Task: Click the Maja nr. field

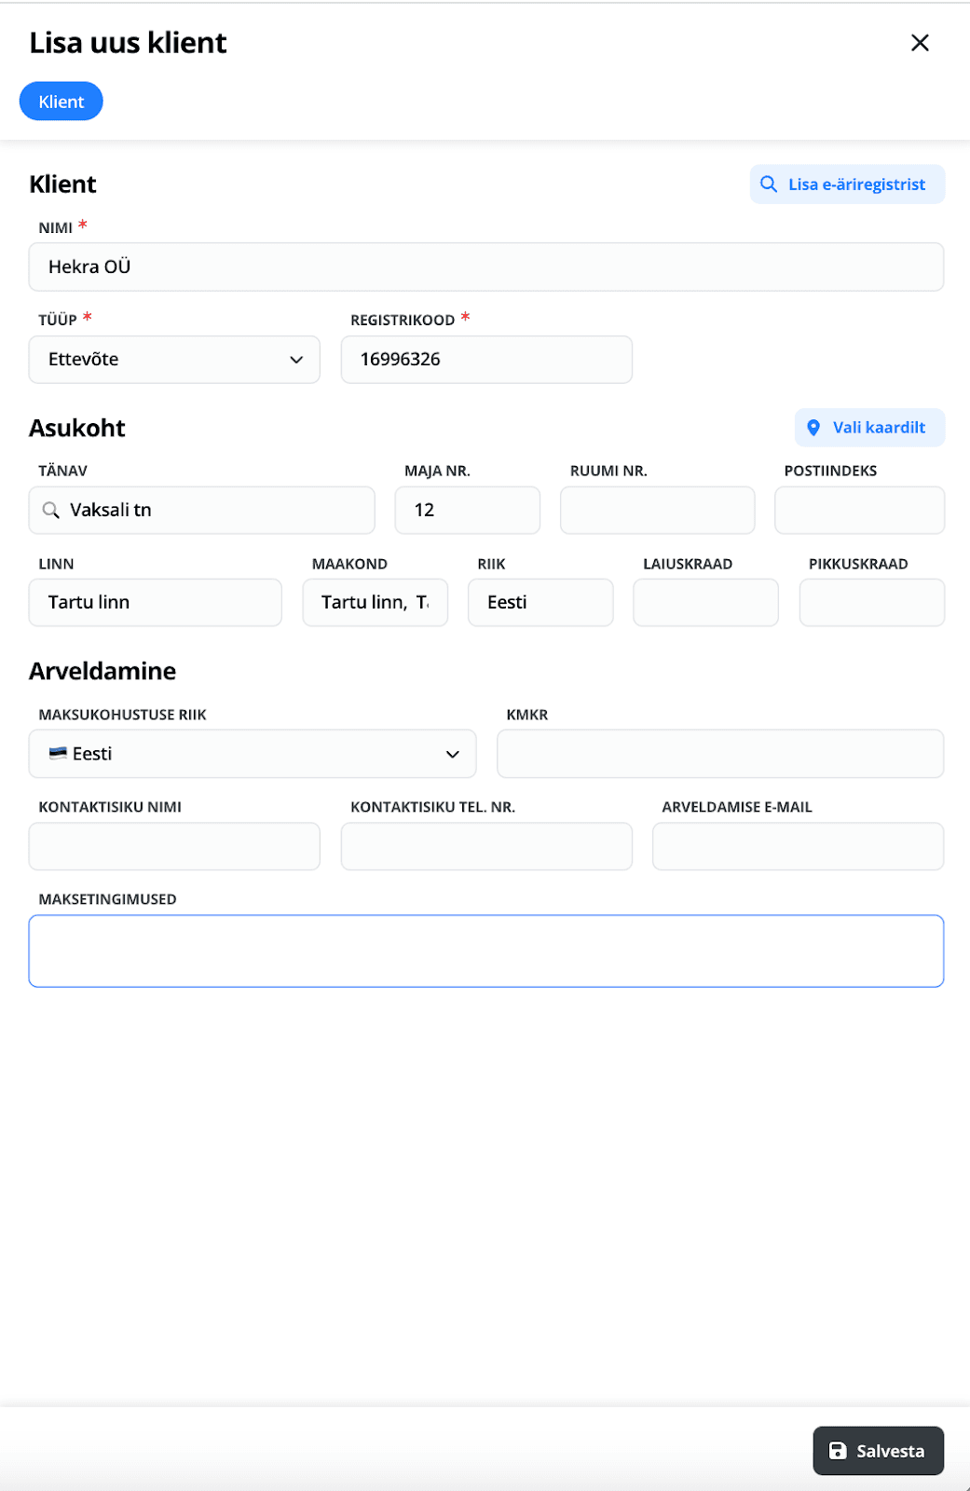Action: point(468,511)
